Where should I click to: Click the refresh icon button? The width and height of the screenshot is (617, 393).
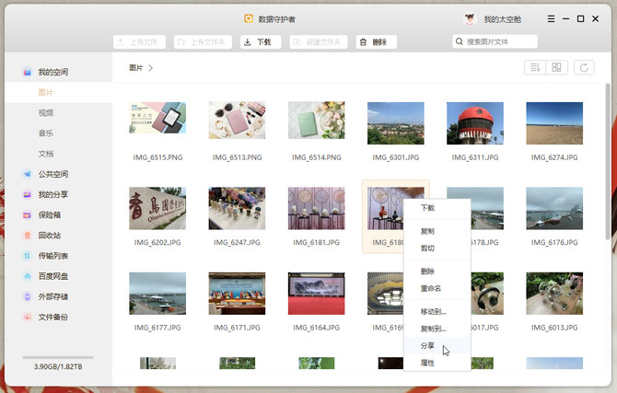[x=584, y=68]
